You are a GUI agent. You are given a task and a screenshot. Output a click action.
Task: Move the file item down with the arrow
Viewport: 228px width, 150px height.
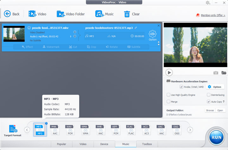click(159, 45)
